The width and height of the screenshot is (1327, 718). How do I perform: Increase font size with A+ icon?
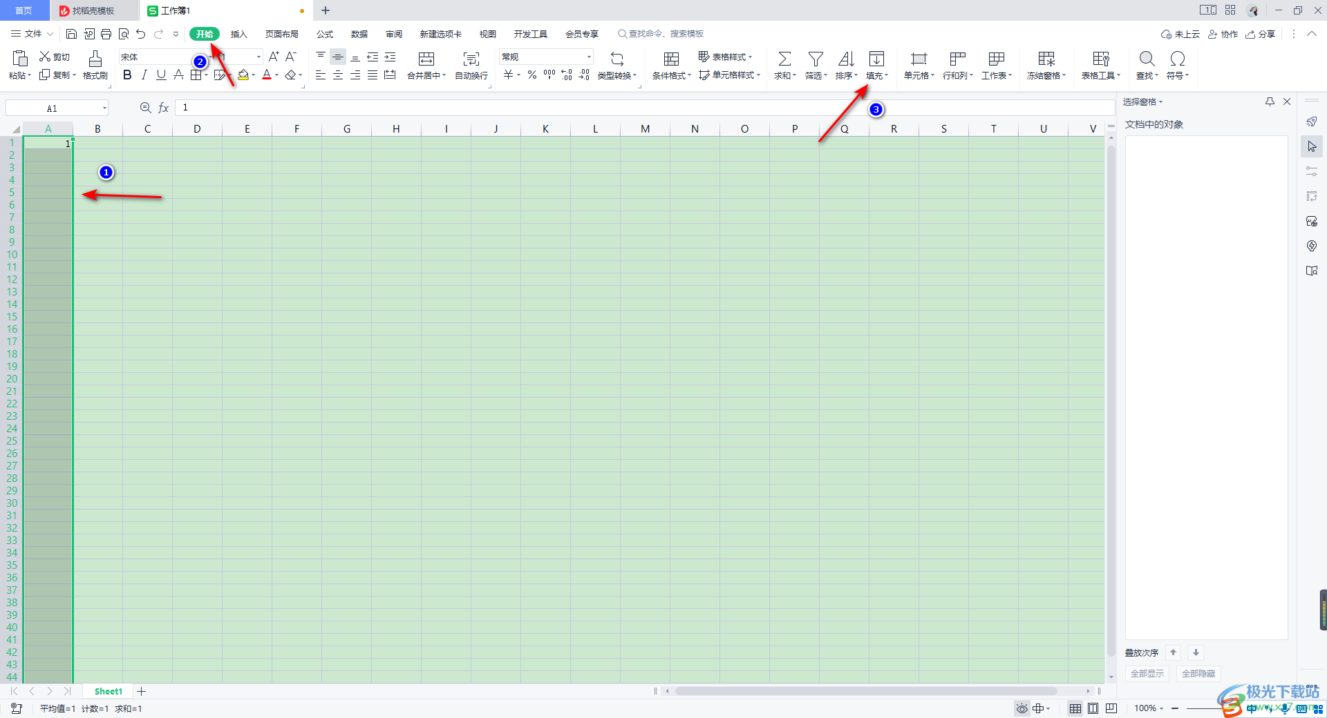(x=274, y=57)
